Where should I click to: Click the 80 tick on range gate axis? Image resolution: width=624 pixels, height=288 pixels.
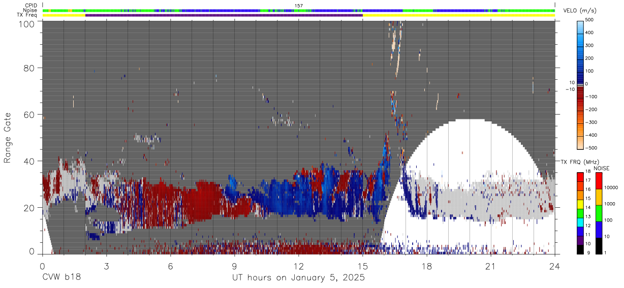coord(30,68)
